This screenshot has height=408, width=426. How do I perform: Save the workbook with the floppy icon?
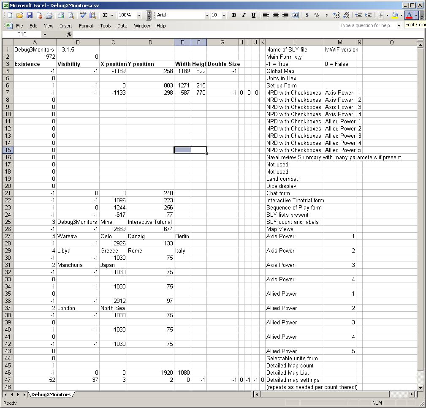coord(30,15)
